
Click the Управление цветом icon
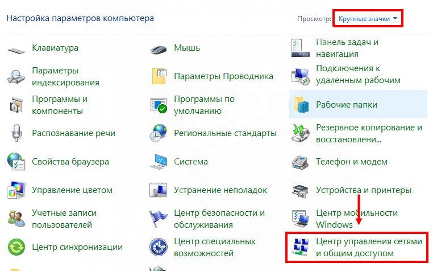pos(16,190)
